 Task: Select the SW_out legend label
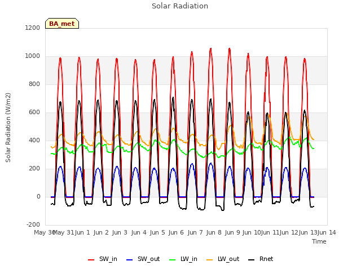148,259
